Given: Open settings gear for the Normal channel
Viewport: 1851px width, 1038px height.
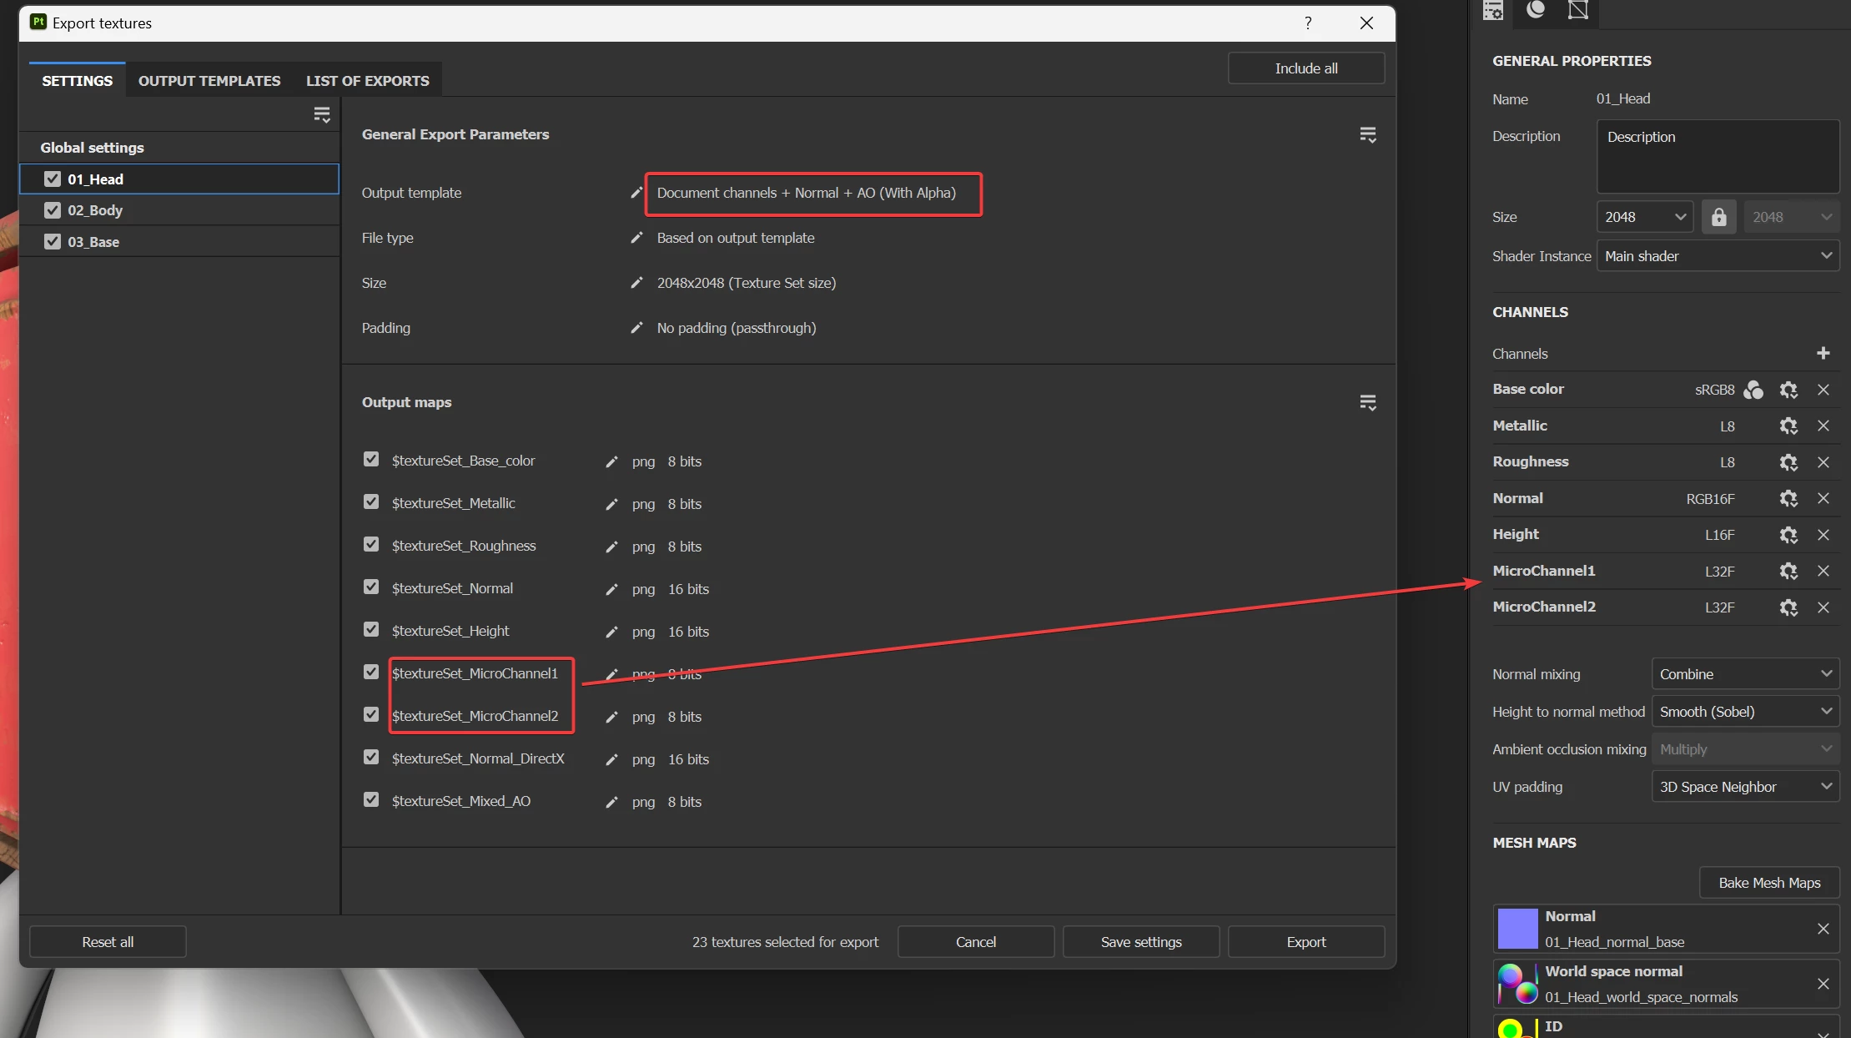Looking at the screenshot, I should [1788, 498].
